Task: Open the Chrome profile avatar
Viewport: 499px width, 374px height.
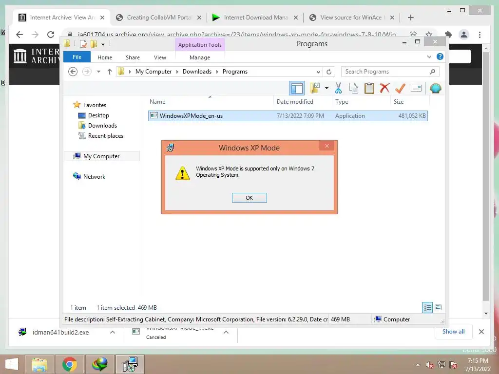Action: tap(464, 35)
